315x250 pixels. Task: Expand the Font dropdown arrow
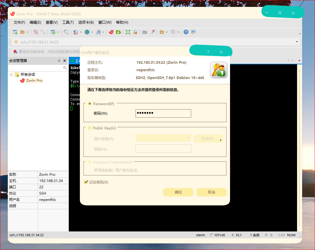103,32
